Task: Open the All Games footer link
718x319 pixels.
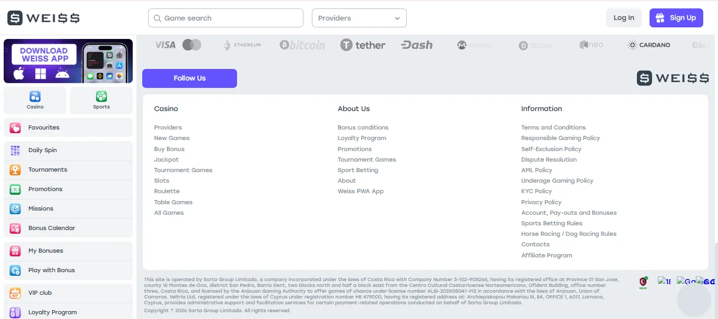Action: pos(169,213)
